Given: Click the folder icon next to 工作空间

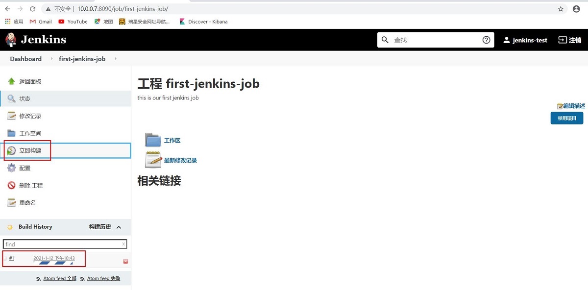Looking at the screenshot, I should [x=11, y=133].
